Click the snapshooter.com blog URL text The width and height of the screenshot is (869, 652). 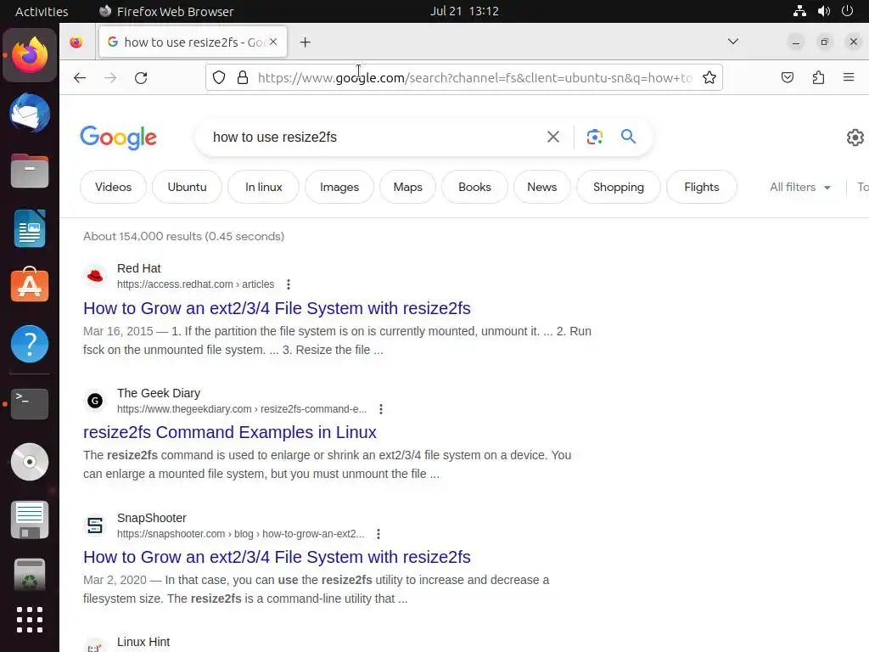tap(240, 534)
